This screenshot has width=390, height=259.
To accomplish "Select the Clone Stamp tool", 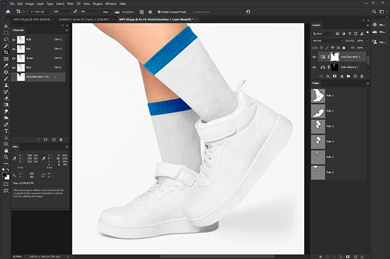I will (x=6, y=85).
